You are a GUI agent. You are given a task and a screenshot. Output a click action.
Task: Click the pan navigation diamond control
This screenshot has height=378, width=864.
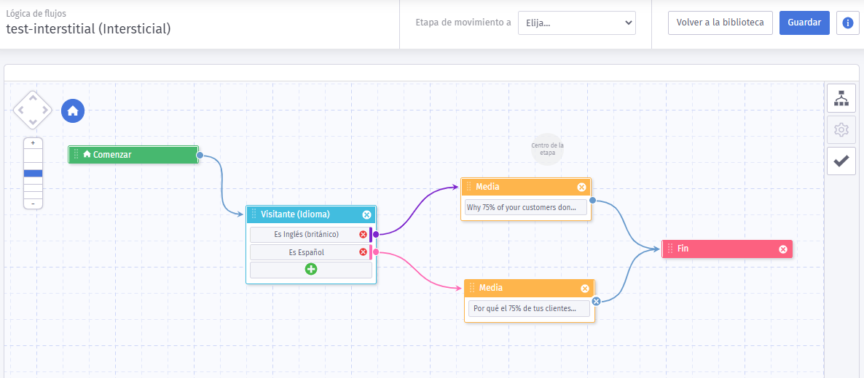33,110
